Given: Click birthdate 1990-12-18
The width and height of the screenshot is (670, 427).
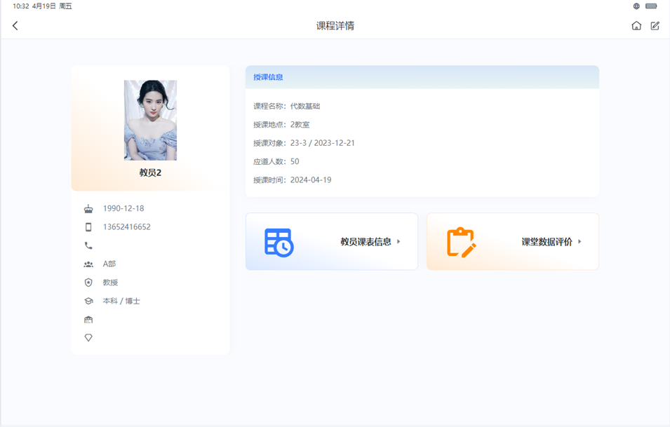Looking at the screenshot, I should coord(123,208).
